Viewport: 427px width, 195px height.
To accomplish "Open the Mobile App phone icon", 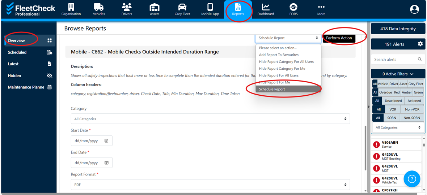I will point(210,7).
